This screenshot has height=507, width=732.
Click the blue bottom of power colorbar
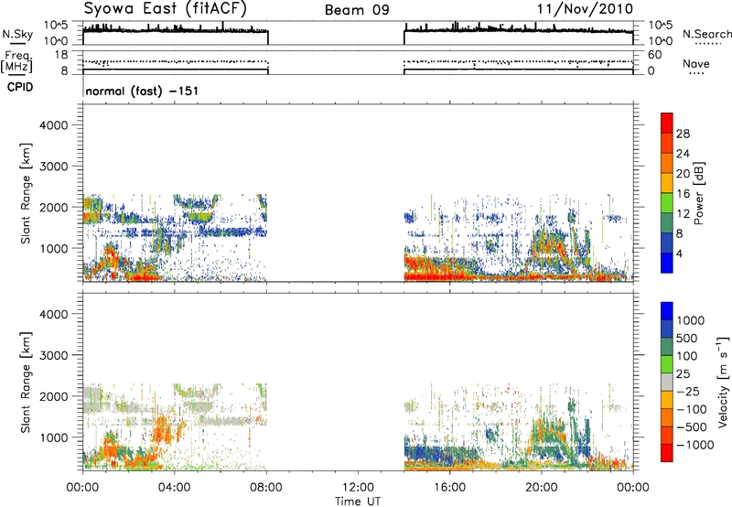(x=667, y=264)
